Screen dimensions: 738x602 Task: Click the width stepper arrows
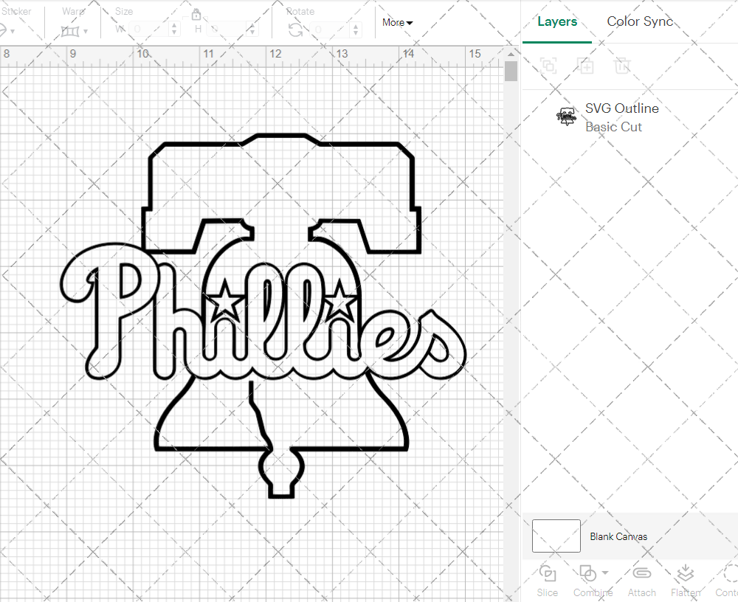(174, 30)
